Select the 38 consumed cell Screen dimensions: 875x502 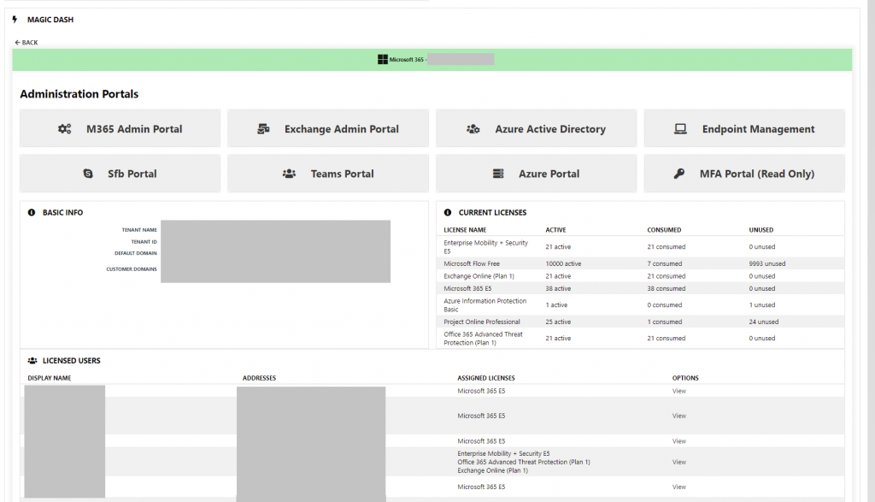(x=667, y=289)
